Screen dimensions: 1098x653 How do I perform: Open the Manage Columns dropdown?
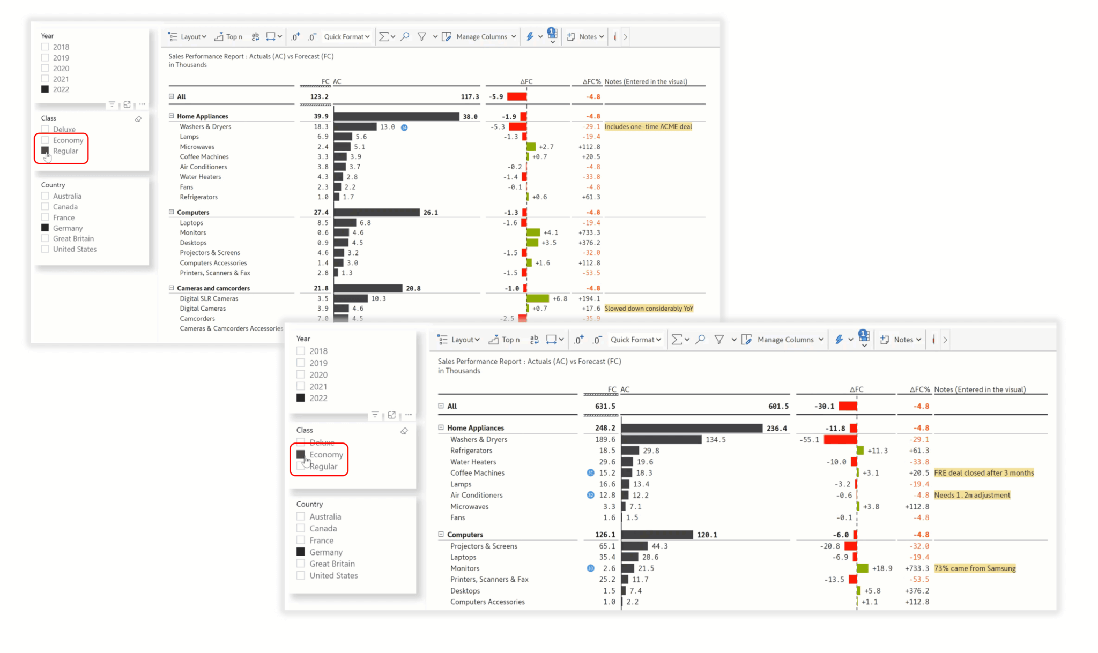point(481,36)
